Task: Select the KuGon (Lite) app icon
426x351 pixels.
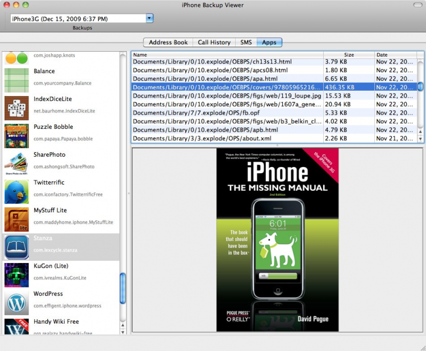Action: click(16, 275)
